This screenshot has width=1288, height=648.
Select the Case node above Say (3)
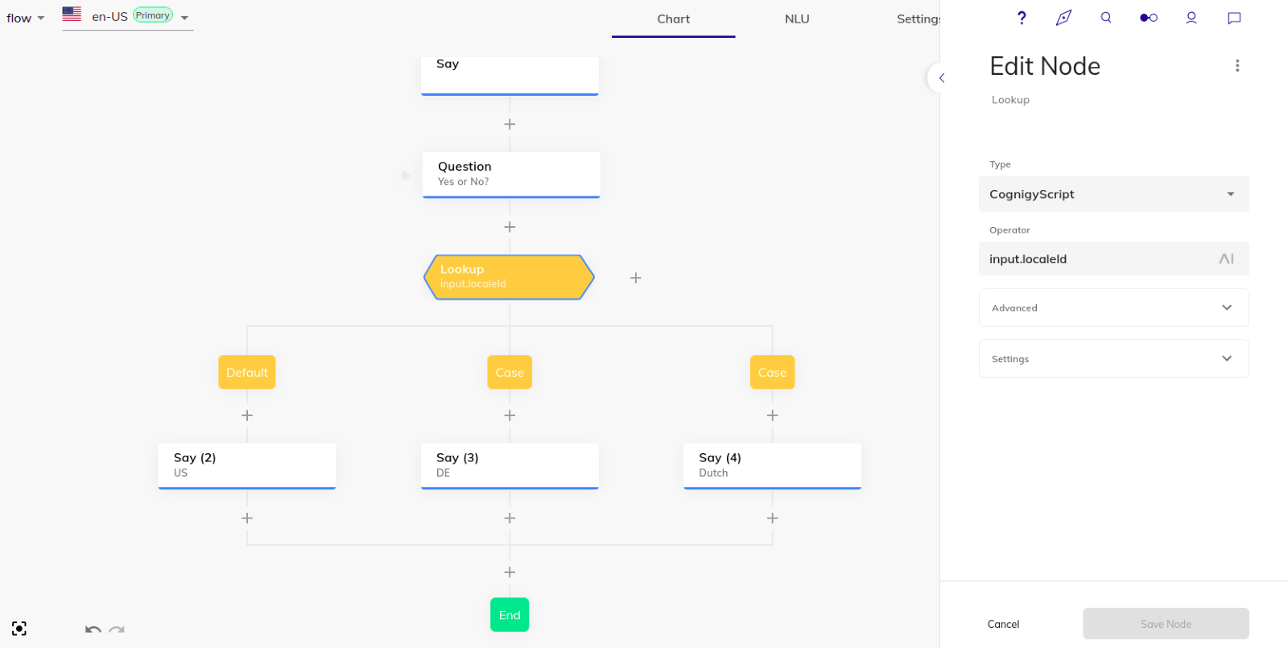point(510,372)
